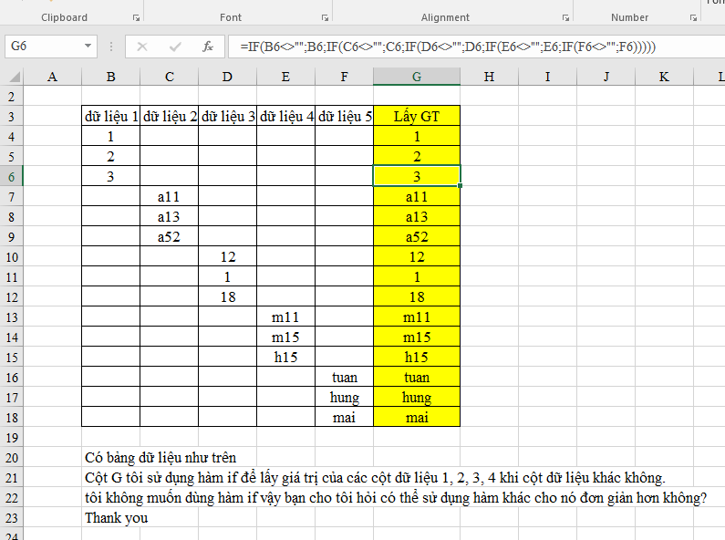The width and height of the screenshot is (725, 540).
Task: Select yellow cell G13 showing m11
Action: (x=417, y=317)
